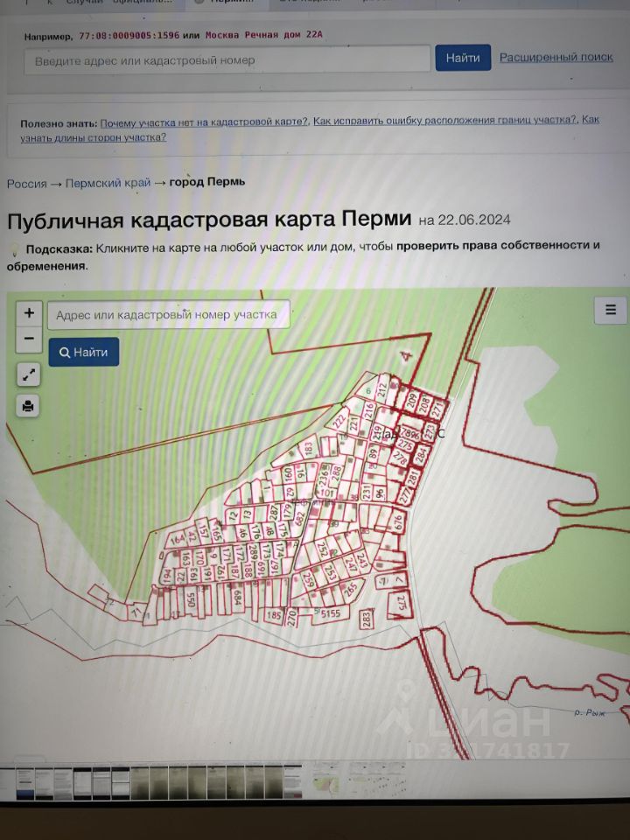Select parcel 164 on the map
This screenshot has width=630, height=840.
pos(178,540)
